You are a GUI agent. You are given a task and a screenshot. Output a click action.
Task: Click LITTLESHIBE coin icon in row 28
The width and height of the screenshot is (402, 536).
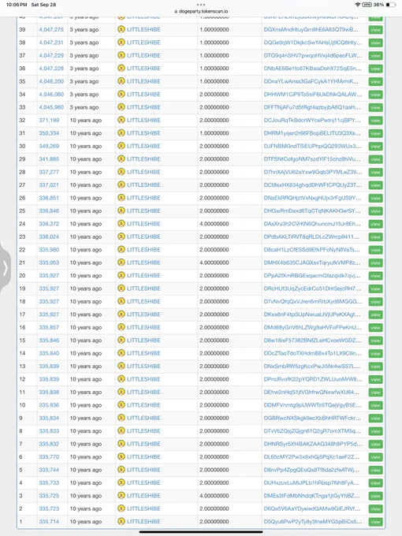121,172
